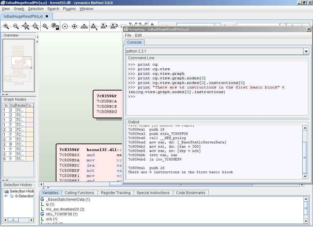Select the Console tab in Scripting window
This screenshot has height=227, width=313.
coord(134,42)
